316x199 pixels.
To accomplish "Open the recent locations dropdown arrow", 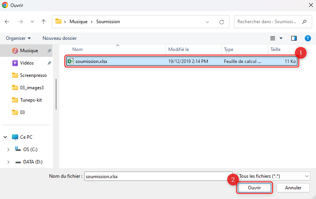I will tap(32, 22).
